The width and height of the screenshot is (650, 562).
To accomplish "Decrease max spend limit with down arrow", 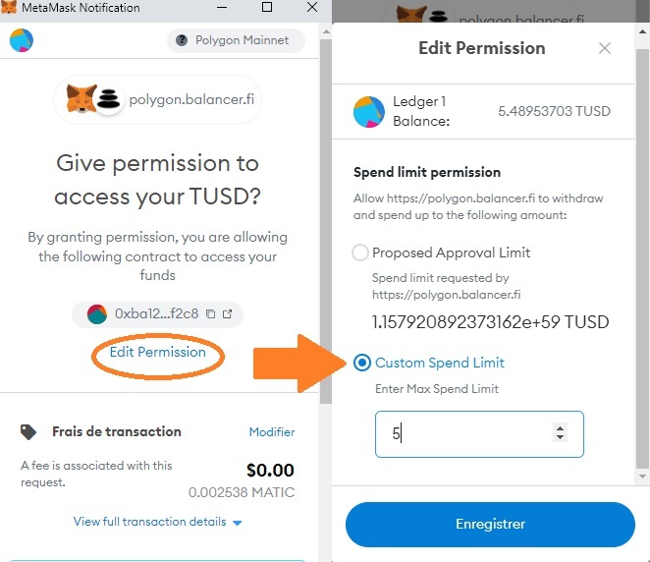I will tap(561, 437).
